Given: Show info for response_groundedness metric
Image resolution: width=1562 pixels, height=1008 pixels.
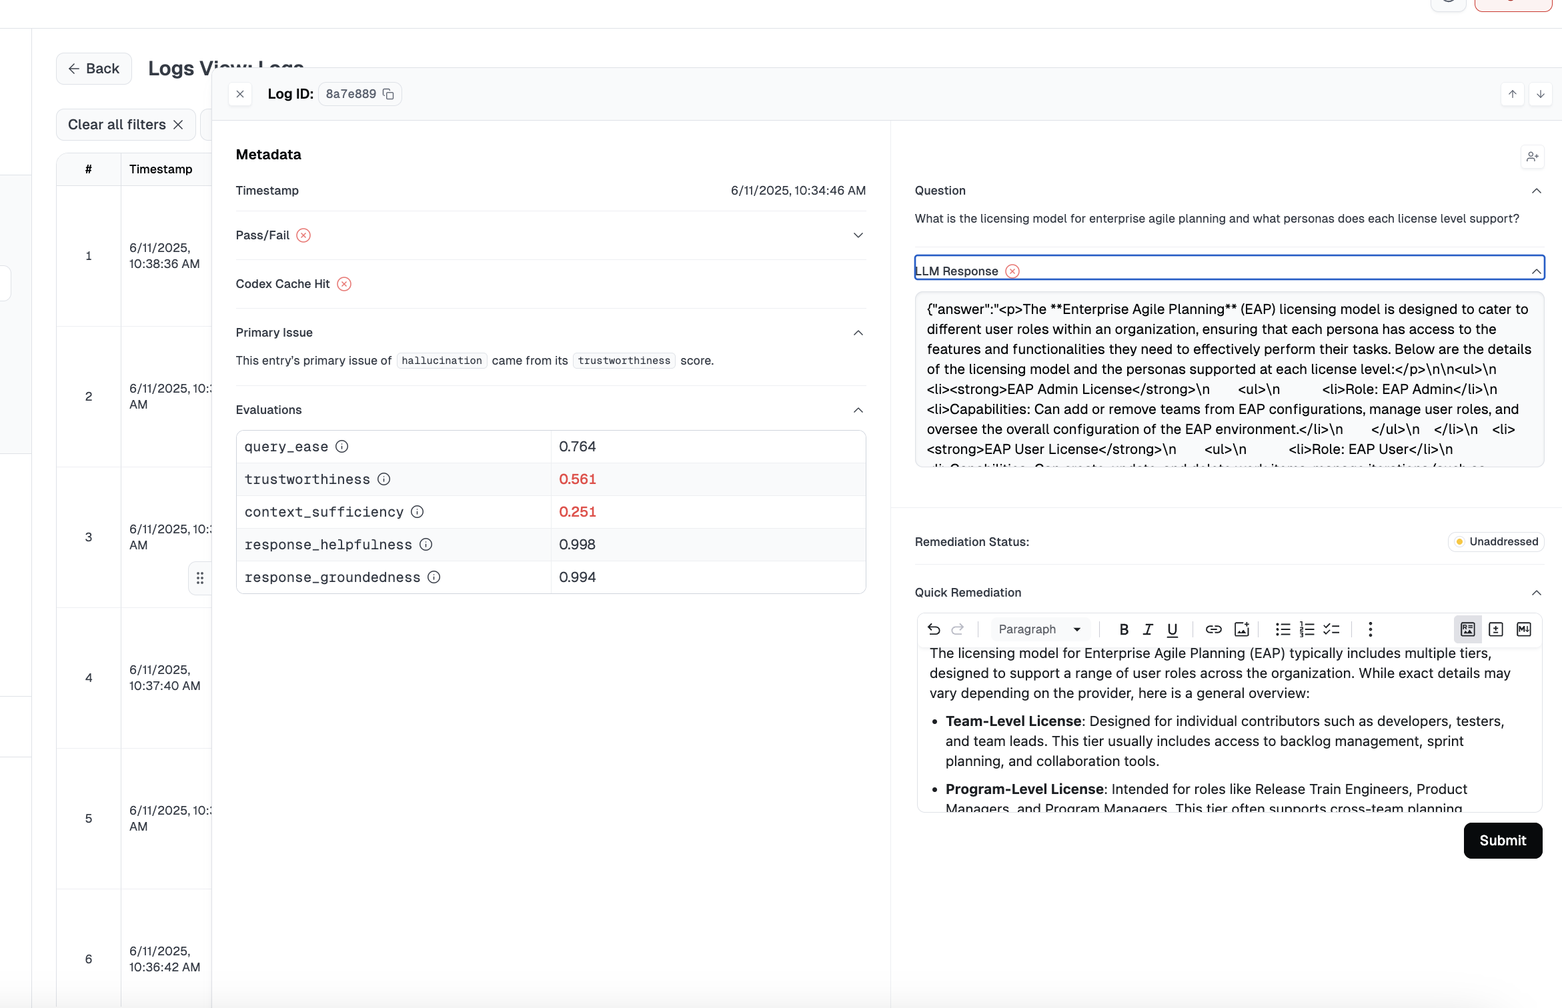Looking at the screenshot, I should pyautogui.click(x=434, y=577).
